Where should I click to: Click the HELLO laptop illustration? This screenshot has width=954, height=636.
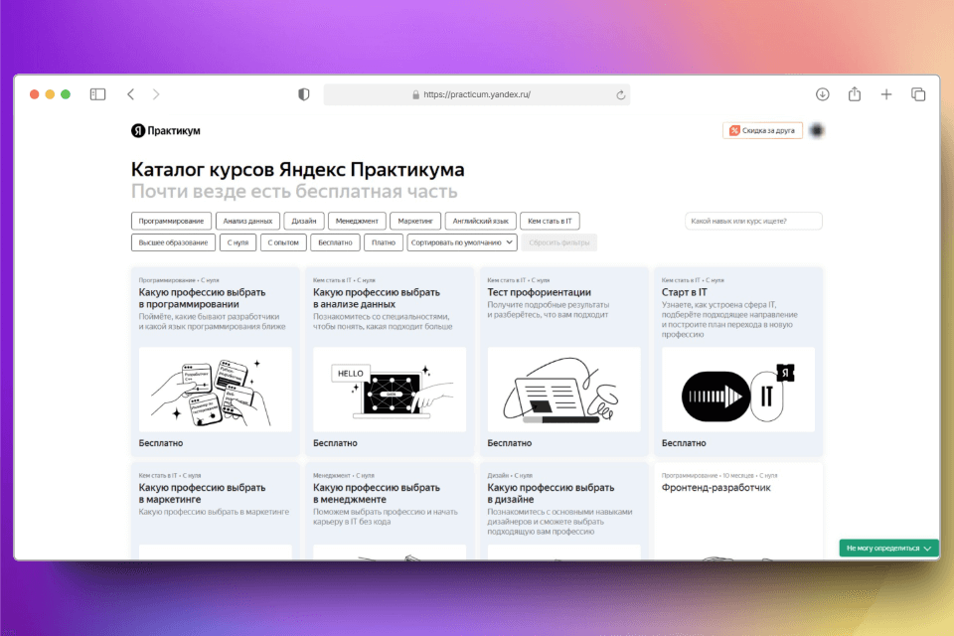[390, 390]
